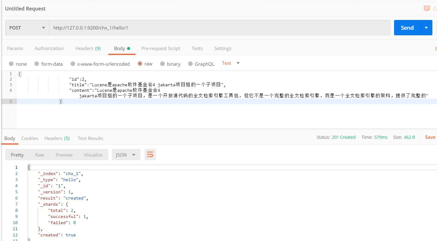Click the "successful": 1 response line
Screen dimensions: 437x241
pos(68,216)
